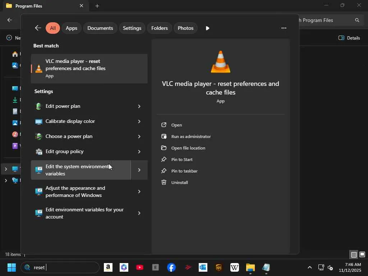Viewport: 368px width, 276px height.
Task: Open the notepad-style taskbar app
Action: click(x=266, y=267)
